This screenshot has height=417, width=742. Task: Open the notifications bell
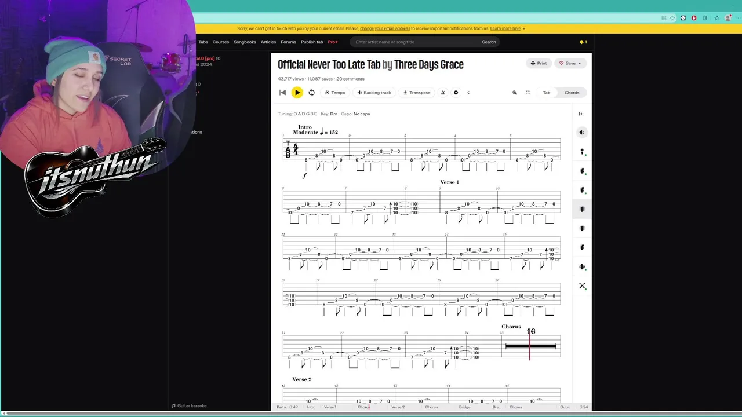[583, 42]
